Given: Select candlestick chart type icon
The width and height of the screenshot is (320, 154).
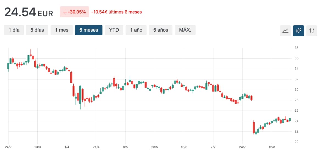Looking at the screenshot, I should click(299, 31).
